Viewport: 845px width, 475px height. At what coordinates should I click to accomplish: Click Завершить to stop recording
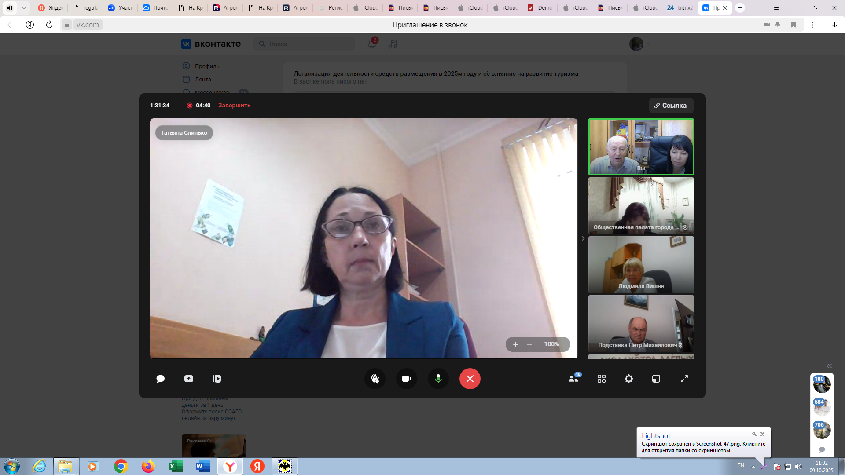point(234,106)
